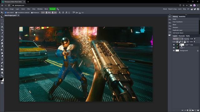
Task: Select the Path Select tool
Action: coord(2,66)
